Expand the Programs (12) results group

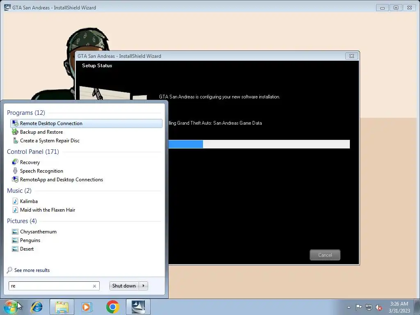pyautogui.click(x=26, y=113)
